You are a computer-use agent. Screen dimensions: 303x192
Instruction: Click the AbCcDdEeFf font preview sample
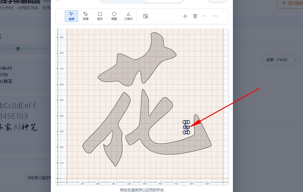click(19, 105)
